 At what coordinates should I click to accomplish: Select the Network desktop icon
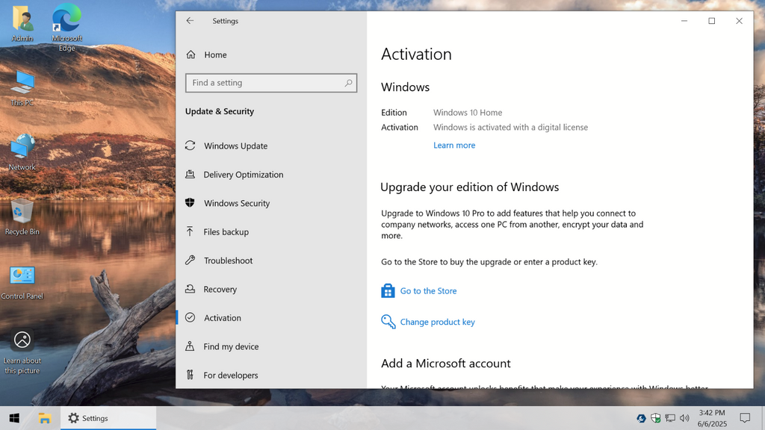coord(22,152)
